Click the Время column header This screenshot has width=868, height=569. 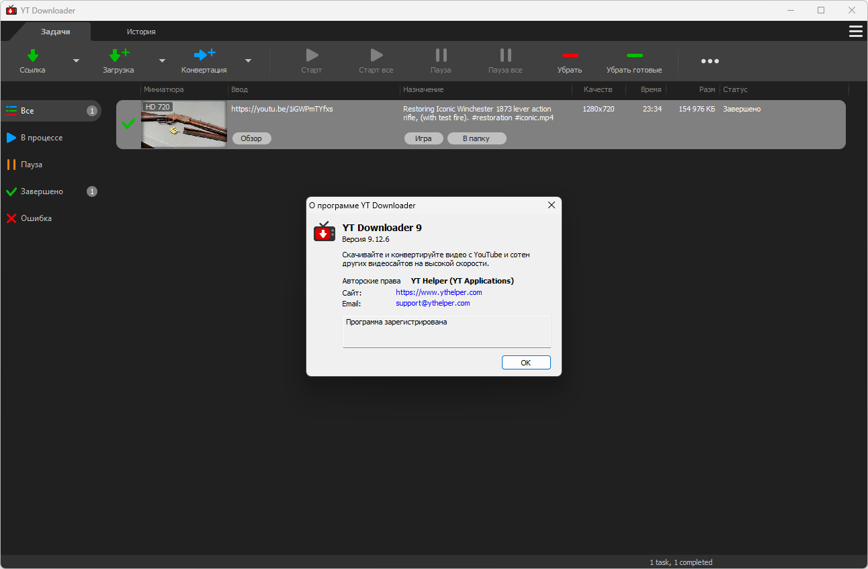point(651,89)
